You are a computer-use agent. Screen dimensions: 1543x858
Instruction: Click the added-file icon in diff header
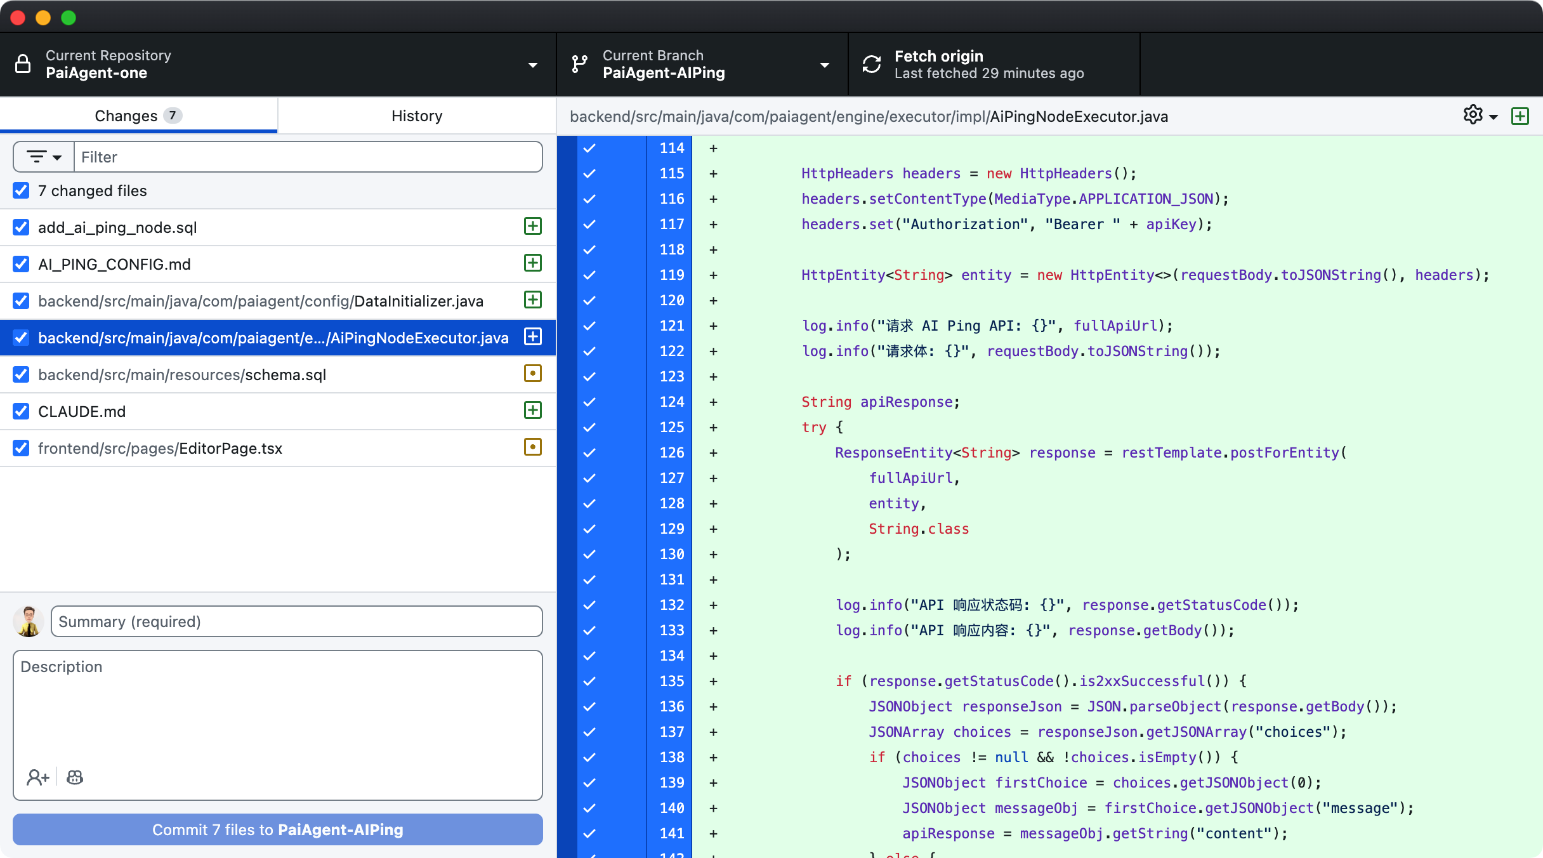[1520, 116]
